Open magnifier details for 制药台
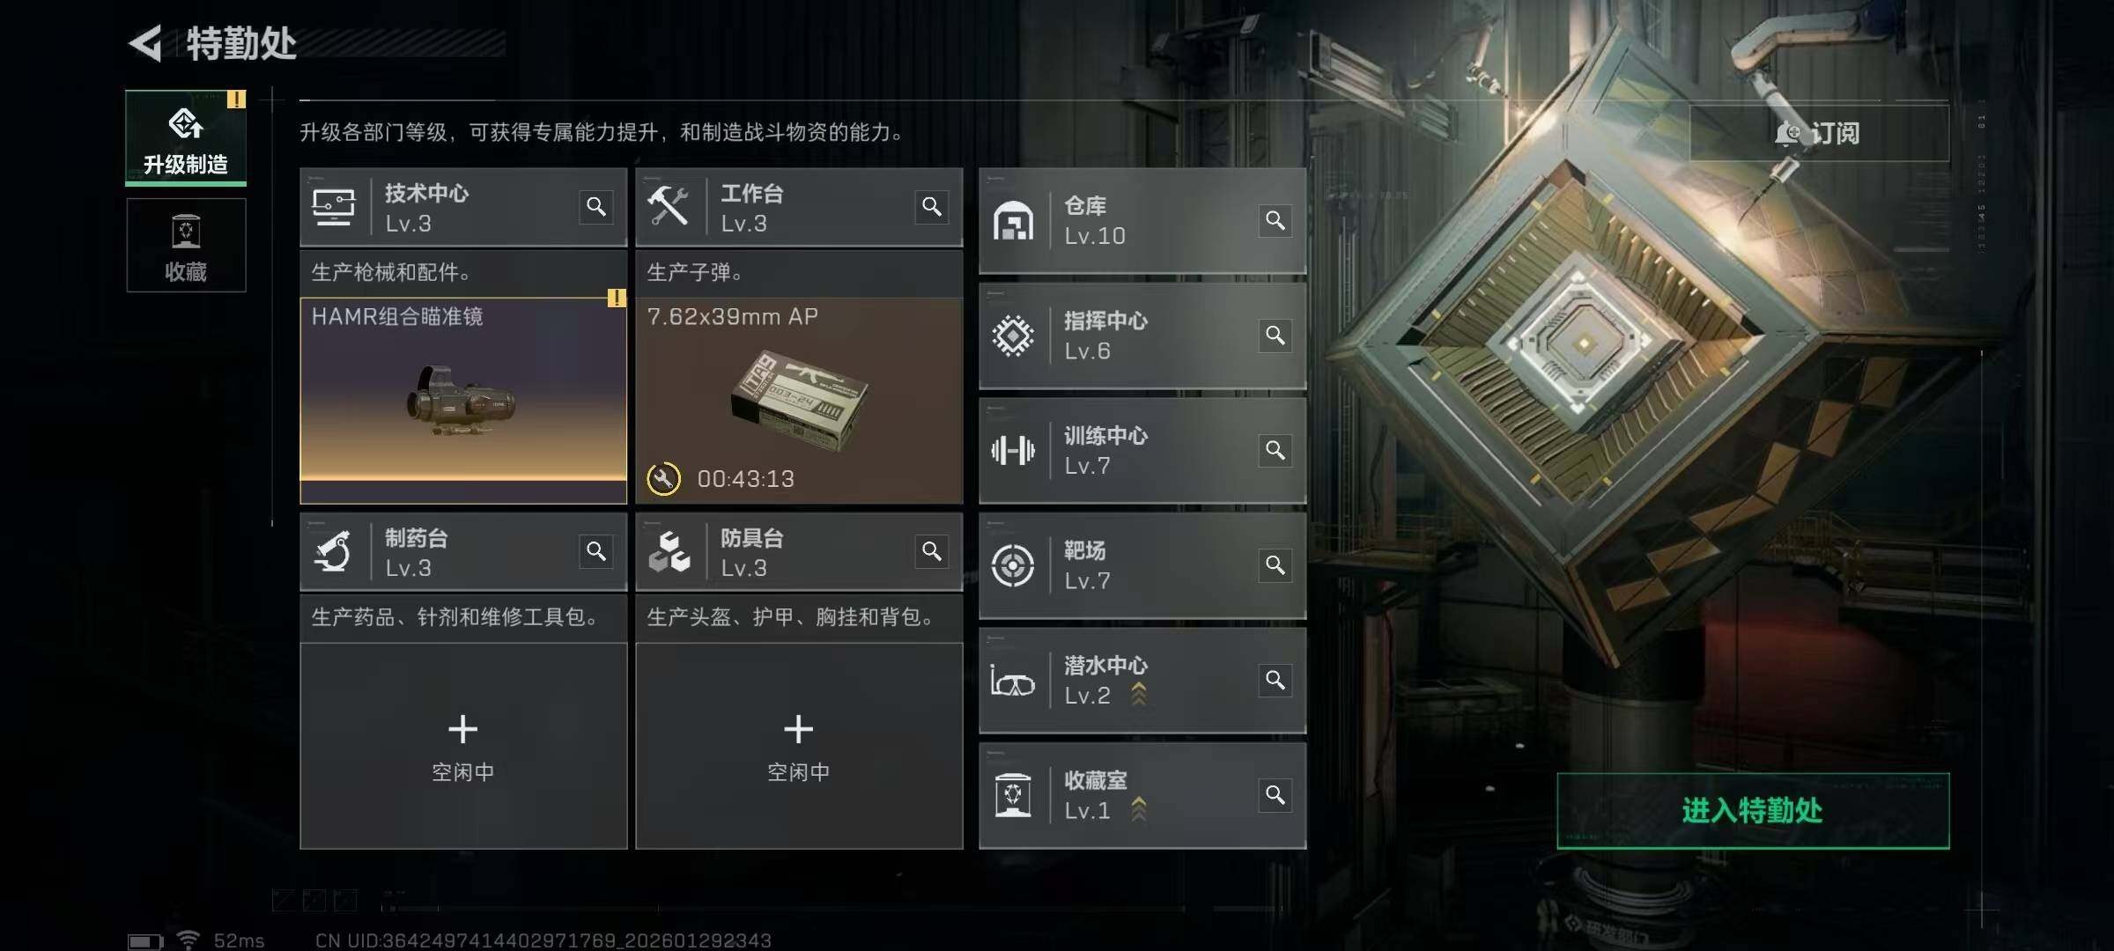This screenshot has width=2114, height=951. 596,552
